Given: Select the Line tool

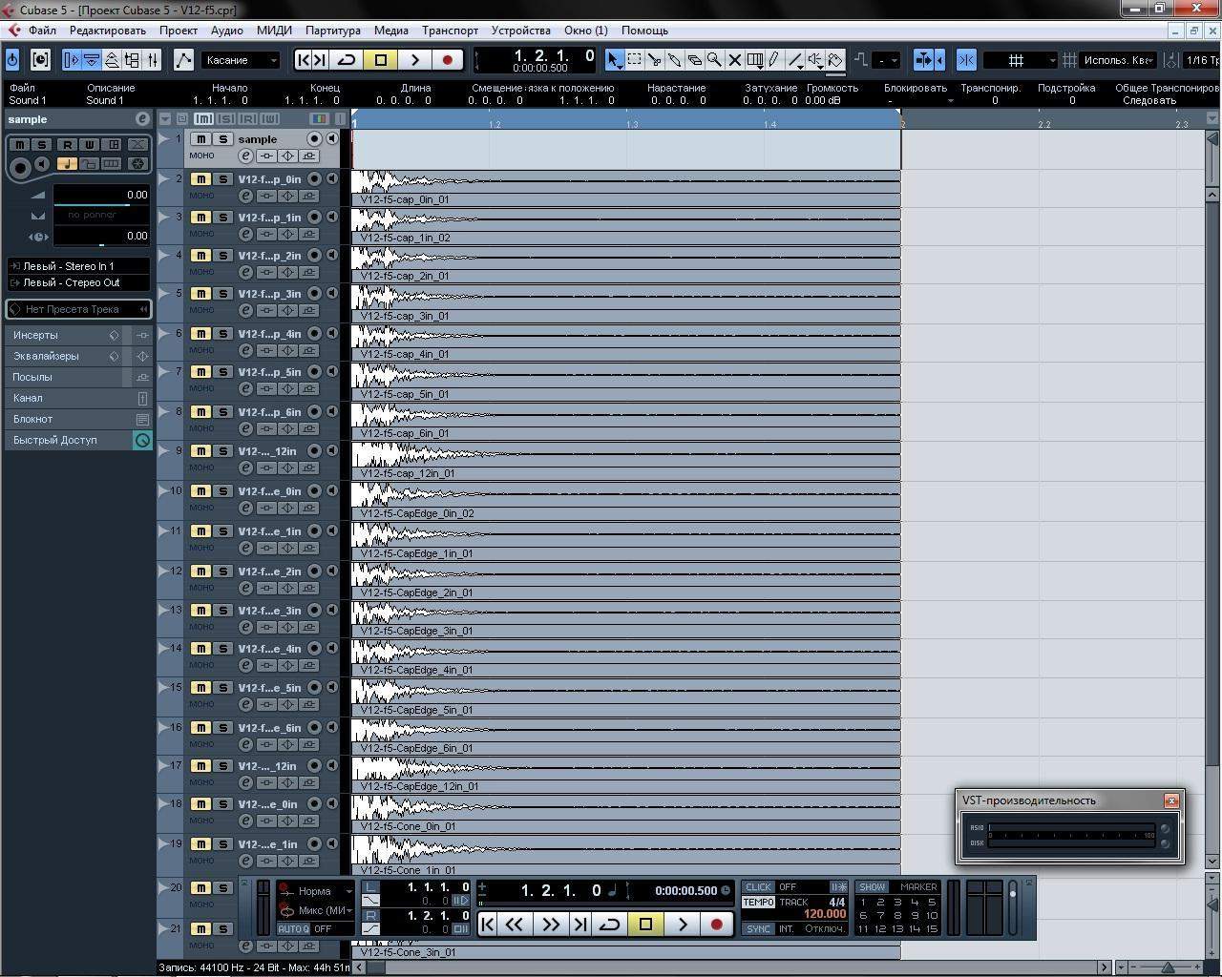Looking at the screenshot, I should (x=795, y=60).
